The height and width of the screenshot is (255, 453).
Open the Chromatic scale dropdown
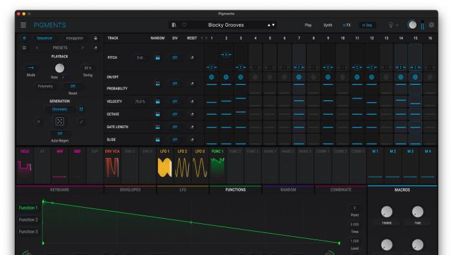[60, 109]
